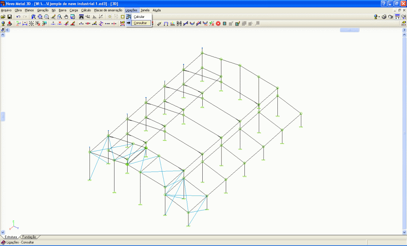Image resolution: width=407 pixels, height=246 pixels.
Task: Click the H-shaped section icon
Action: (179, 23)
